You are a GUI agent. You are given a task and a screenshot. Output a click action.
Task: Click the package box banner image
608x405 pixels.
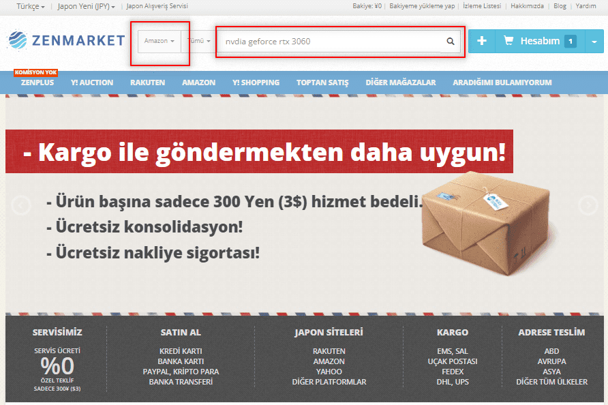(x=487, y=224)
